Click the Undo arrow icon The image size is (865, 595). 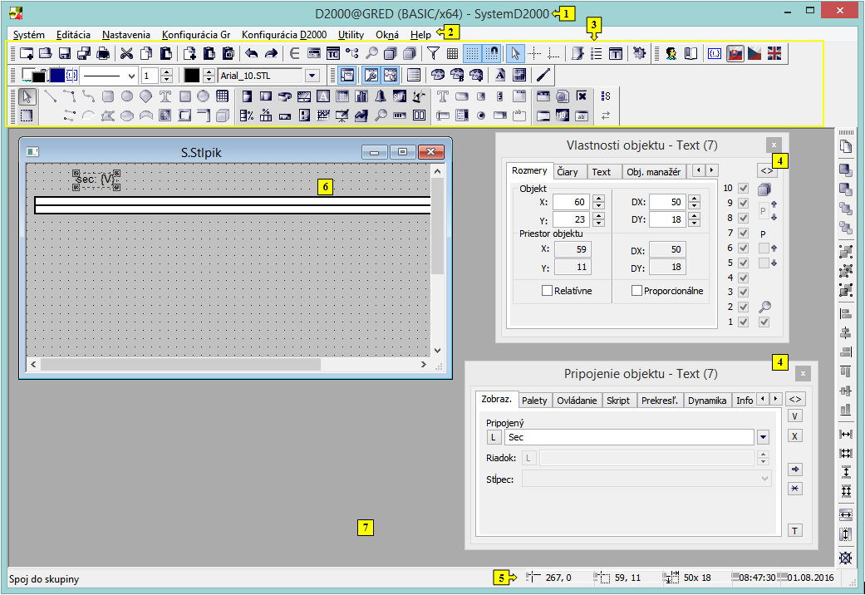point(252,54)
